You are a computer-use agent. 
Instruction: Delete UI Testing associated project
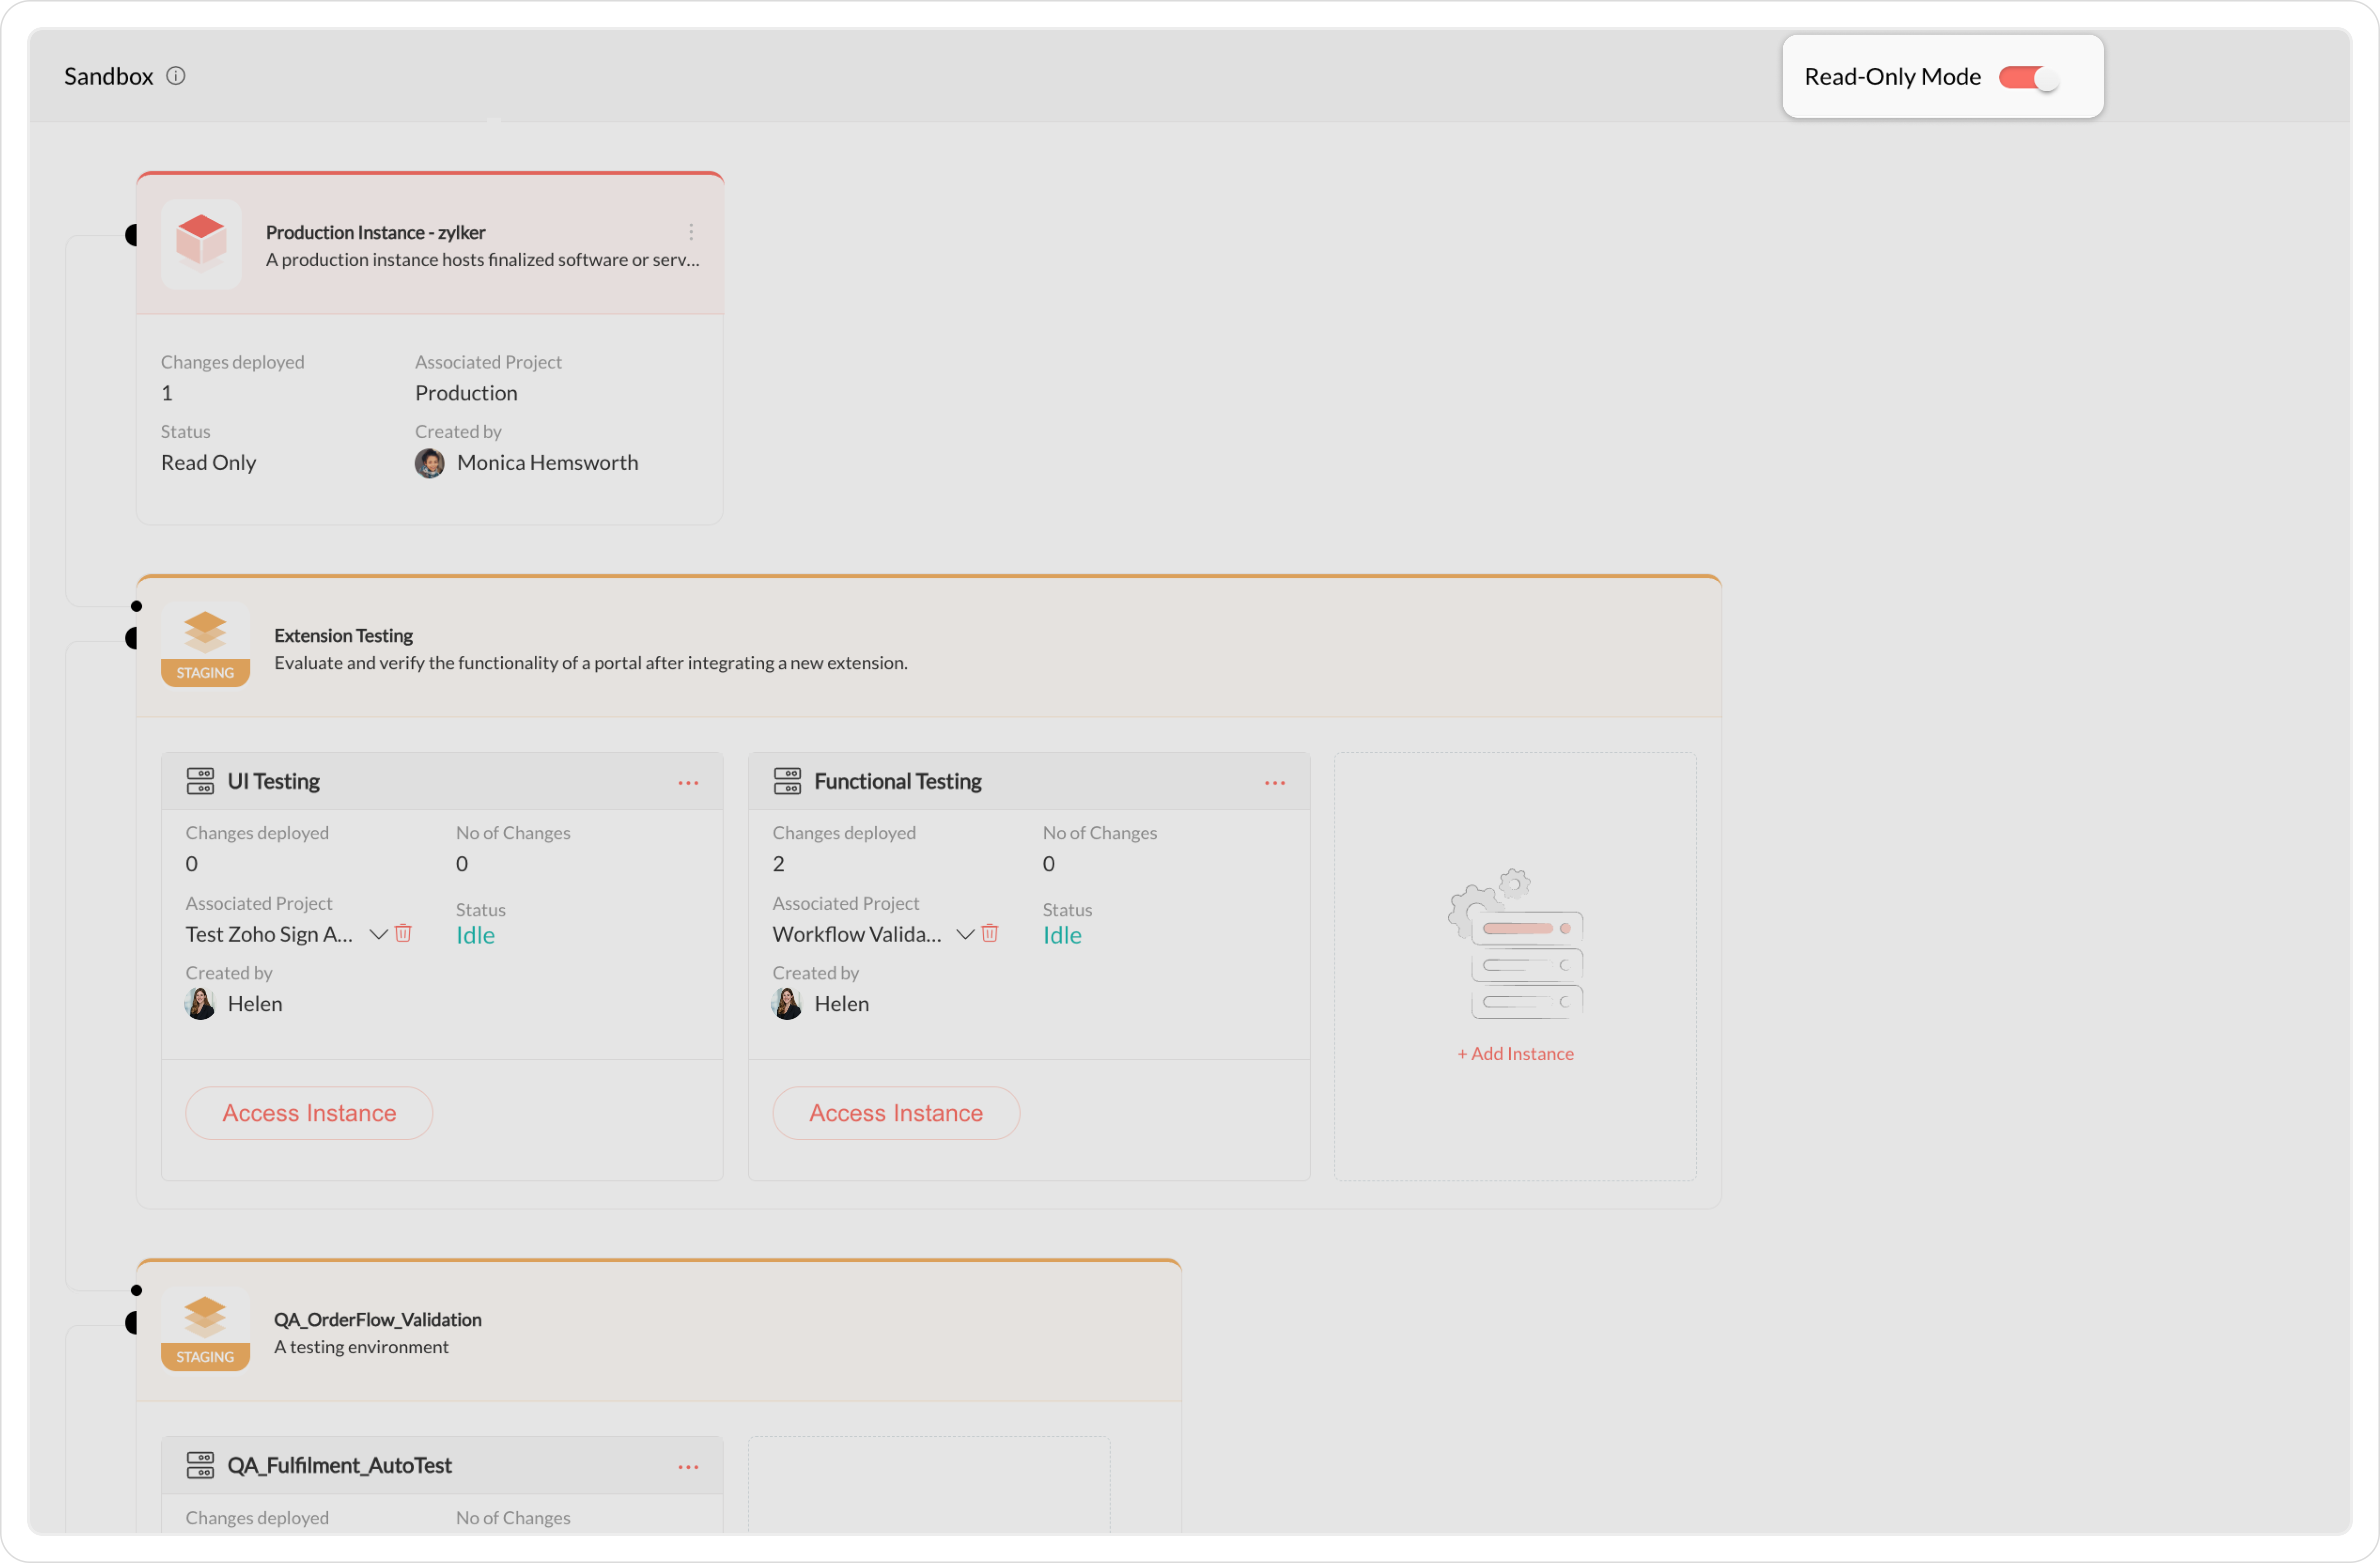click(404, 933)
